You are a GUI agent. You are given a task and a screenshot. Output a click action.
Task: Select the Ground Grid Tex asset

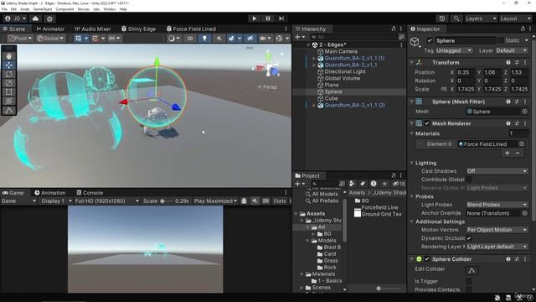click(x=378, y=214)
